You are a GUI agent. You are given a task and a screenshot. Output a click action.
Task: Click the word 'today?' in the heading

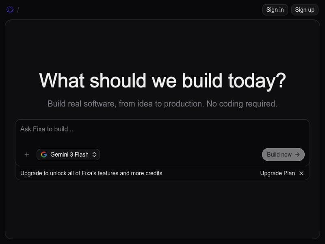[x=257, y=80]
